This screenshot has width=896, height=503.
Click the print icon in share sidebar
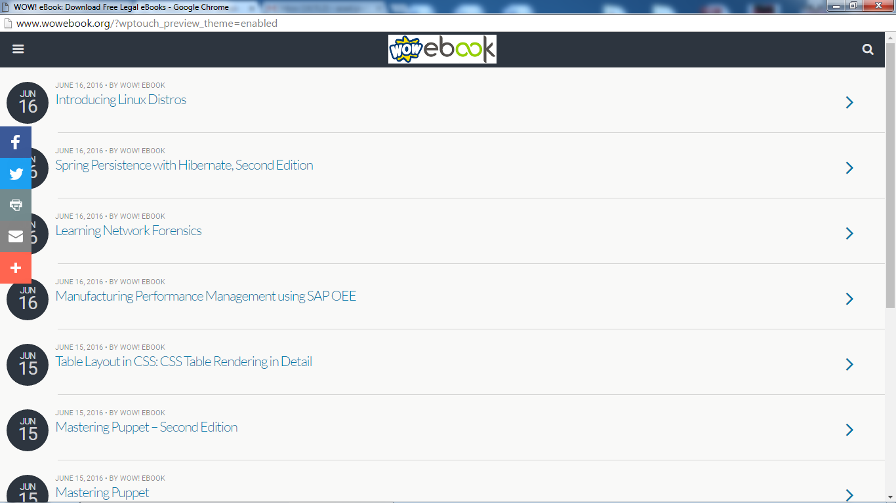16,205
